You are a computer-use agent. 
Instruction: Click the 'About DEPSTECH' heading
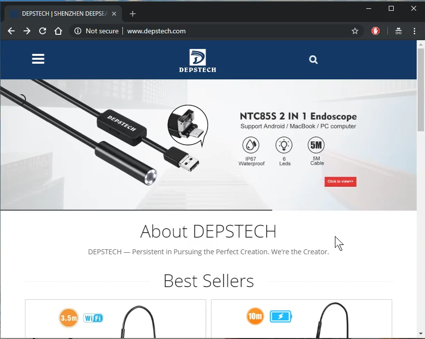(208, 231)
